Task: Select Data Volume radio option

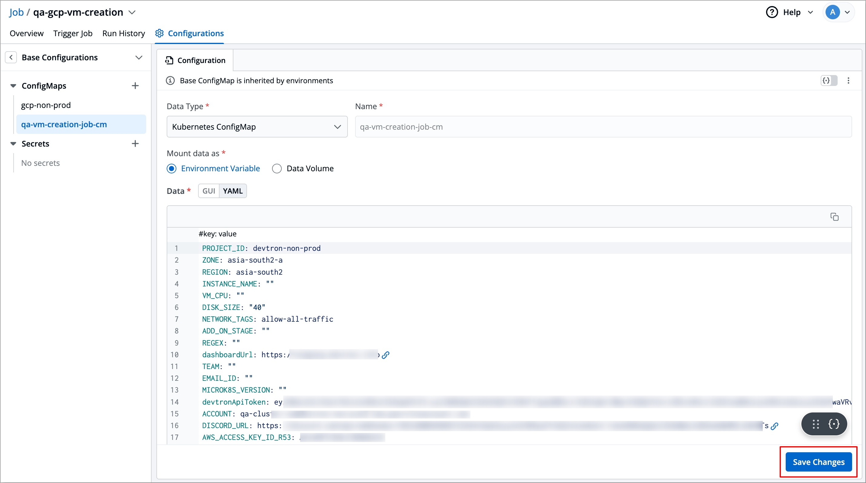Action: 277,169
